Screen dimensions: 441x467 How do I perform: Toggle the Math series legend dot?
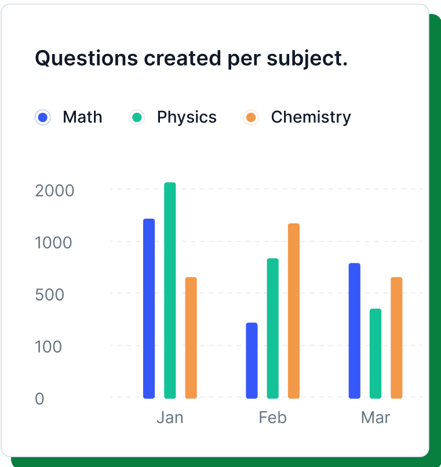click(42, 118)
